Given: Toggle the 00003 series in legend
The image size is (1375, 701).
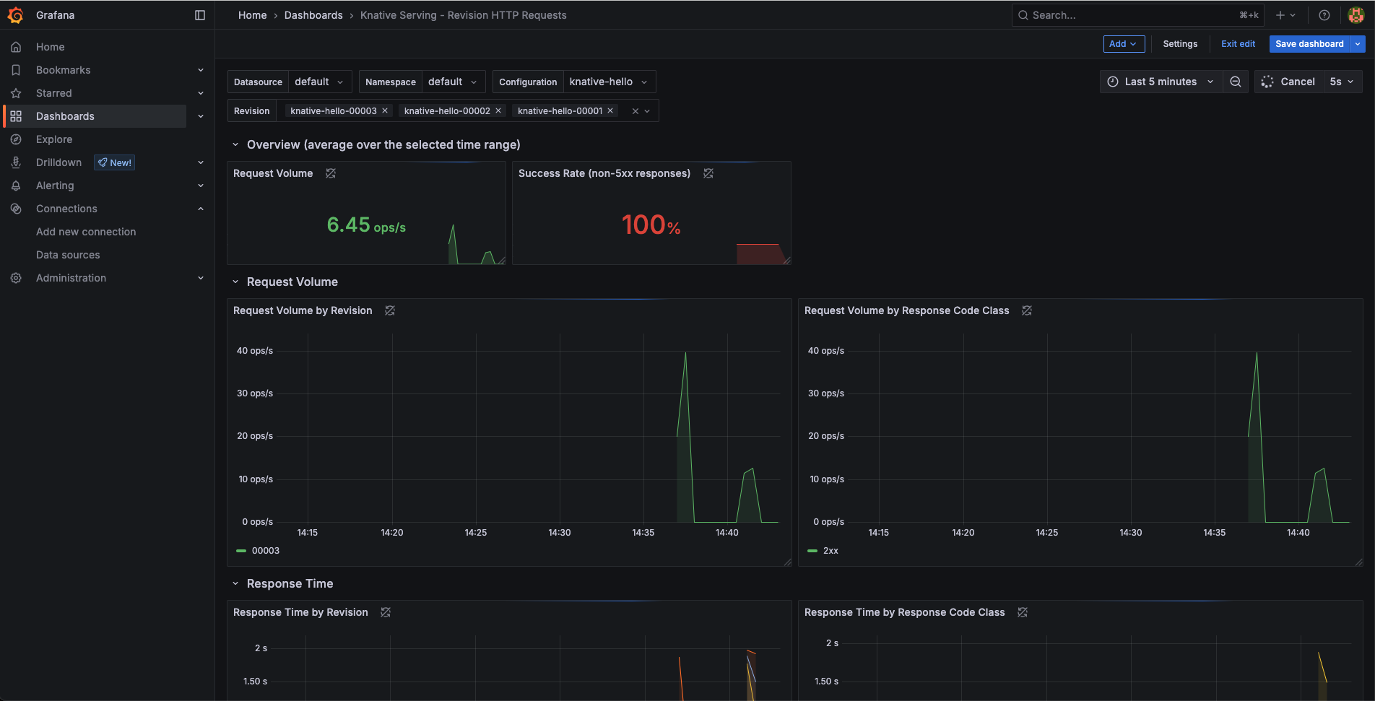Looking at the screenshot, I should coord(265,551).
